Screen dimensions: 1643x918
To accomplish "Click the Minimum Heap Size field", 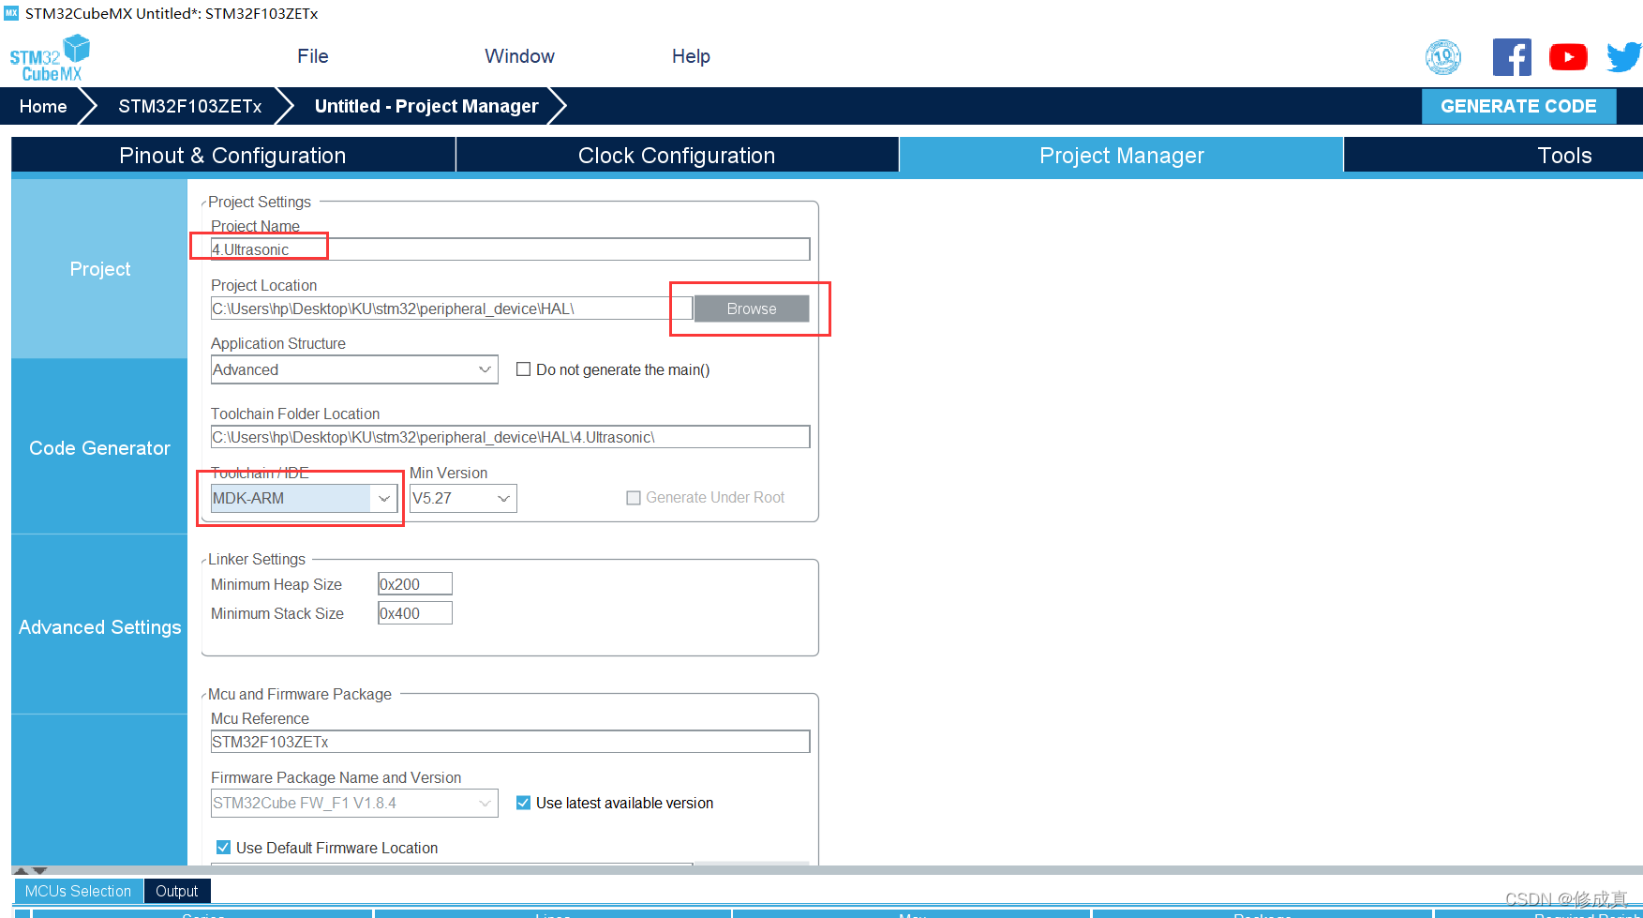I will click(x=414, y=584).
